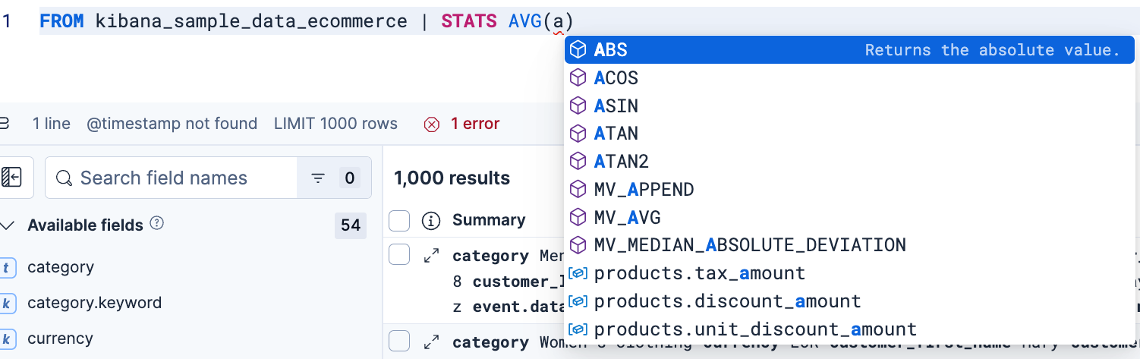Collapse the Available fields section
Image resolution: width=1140 pixels, height=359 pixels.
coord(8,225)
